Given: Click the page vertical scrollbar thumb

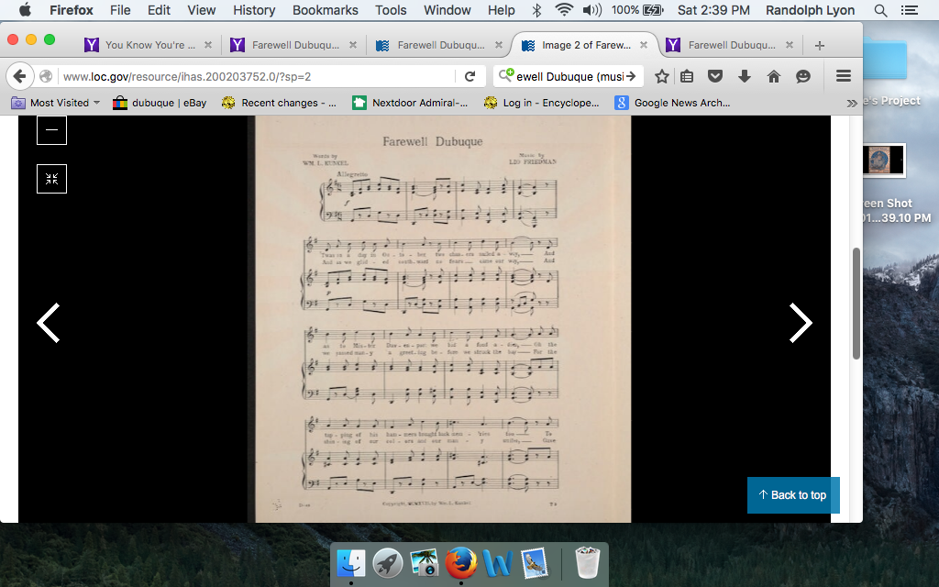Looking at the screenshot, I should click(x=856, y=303).
